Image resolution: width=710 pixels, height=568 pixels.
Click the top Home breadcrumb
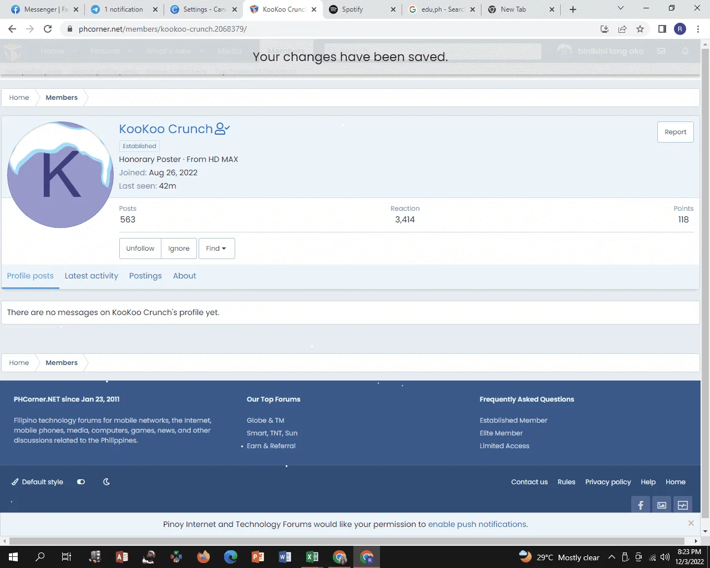pos(19,98)
